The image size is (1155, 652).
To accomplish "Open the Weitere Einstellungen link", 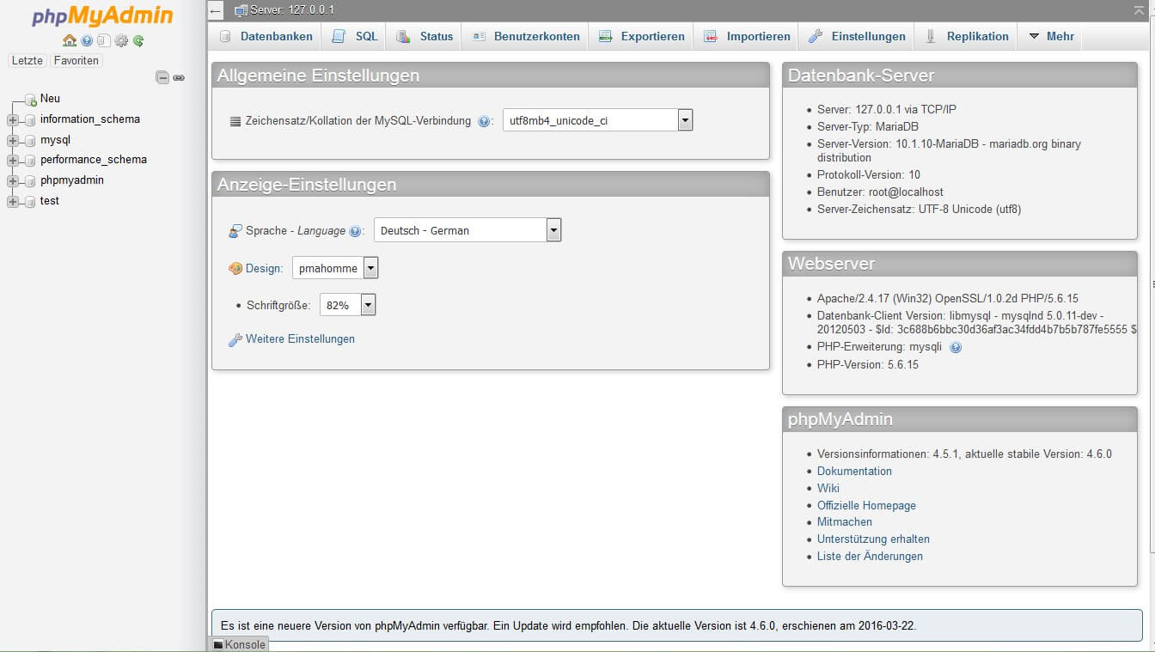I will click(x=300, y=339).
